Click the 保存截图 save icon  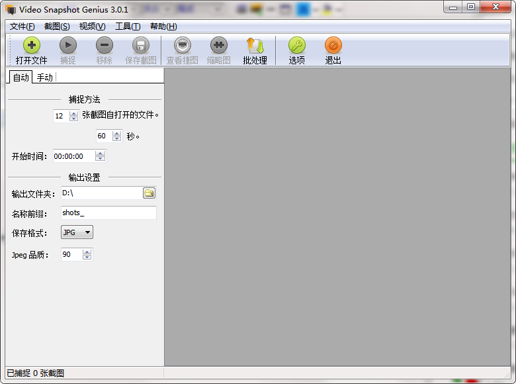point(141,45)
